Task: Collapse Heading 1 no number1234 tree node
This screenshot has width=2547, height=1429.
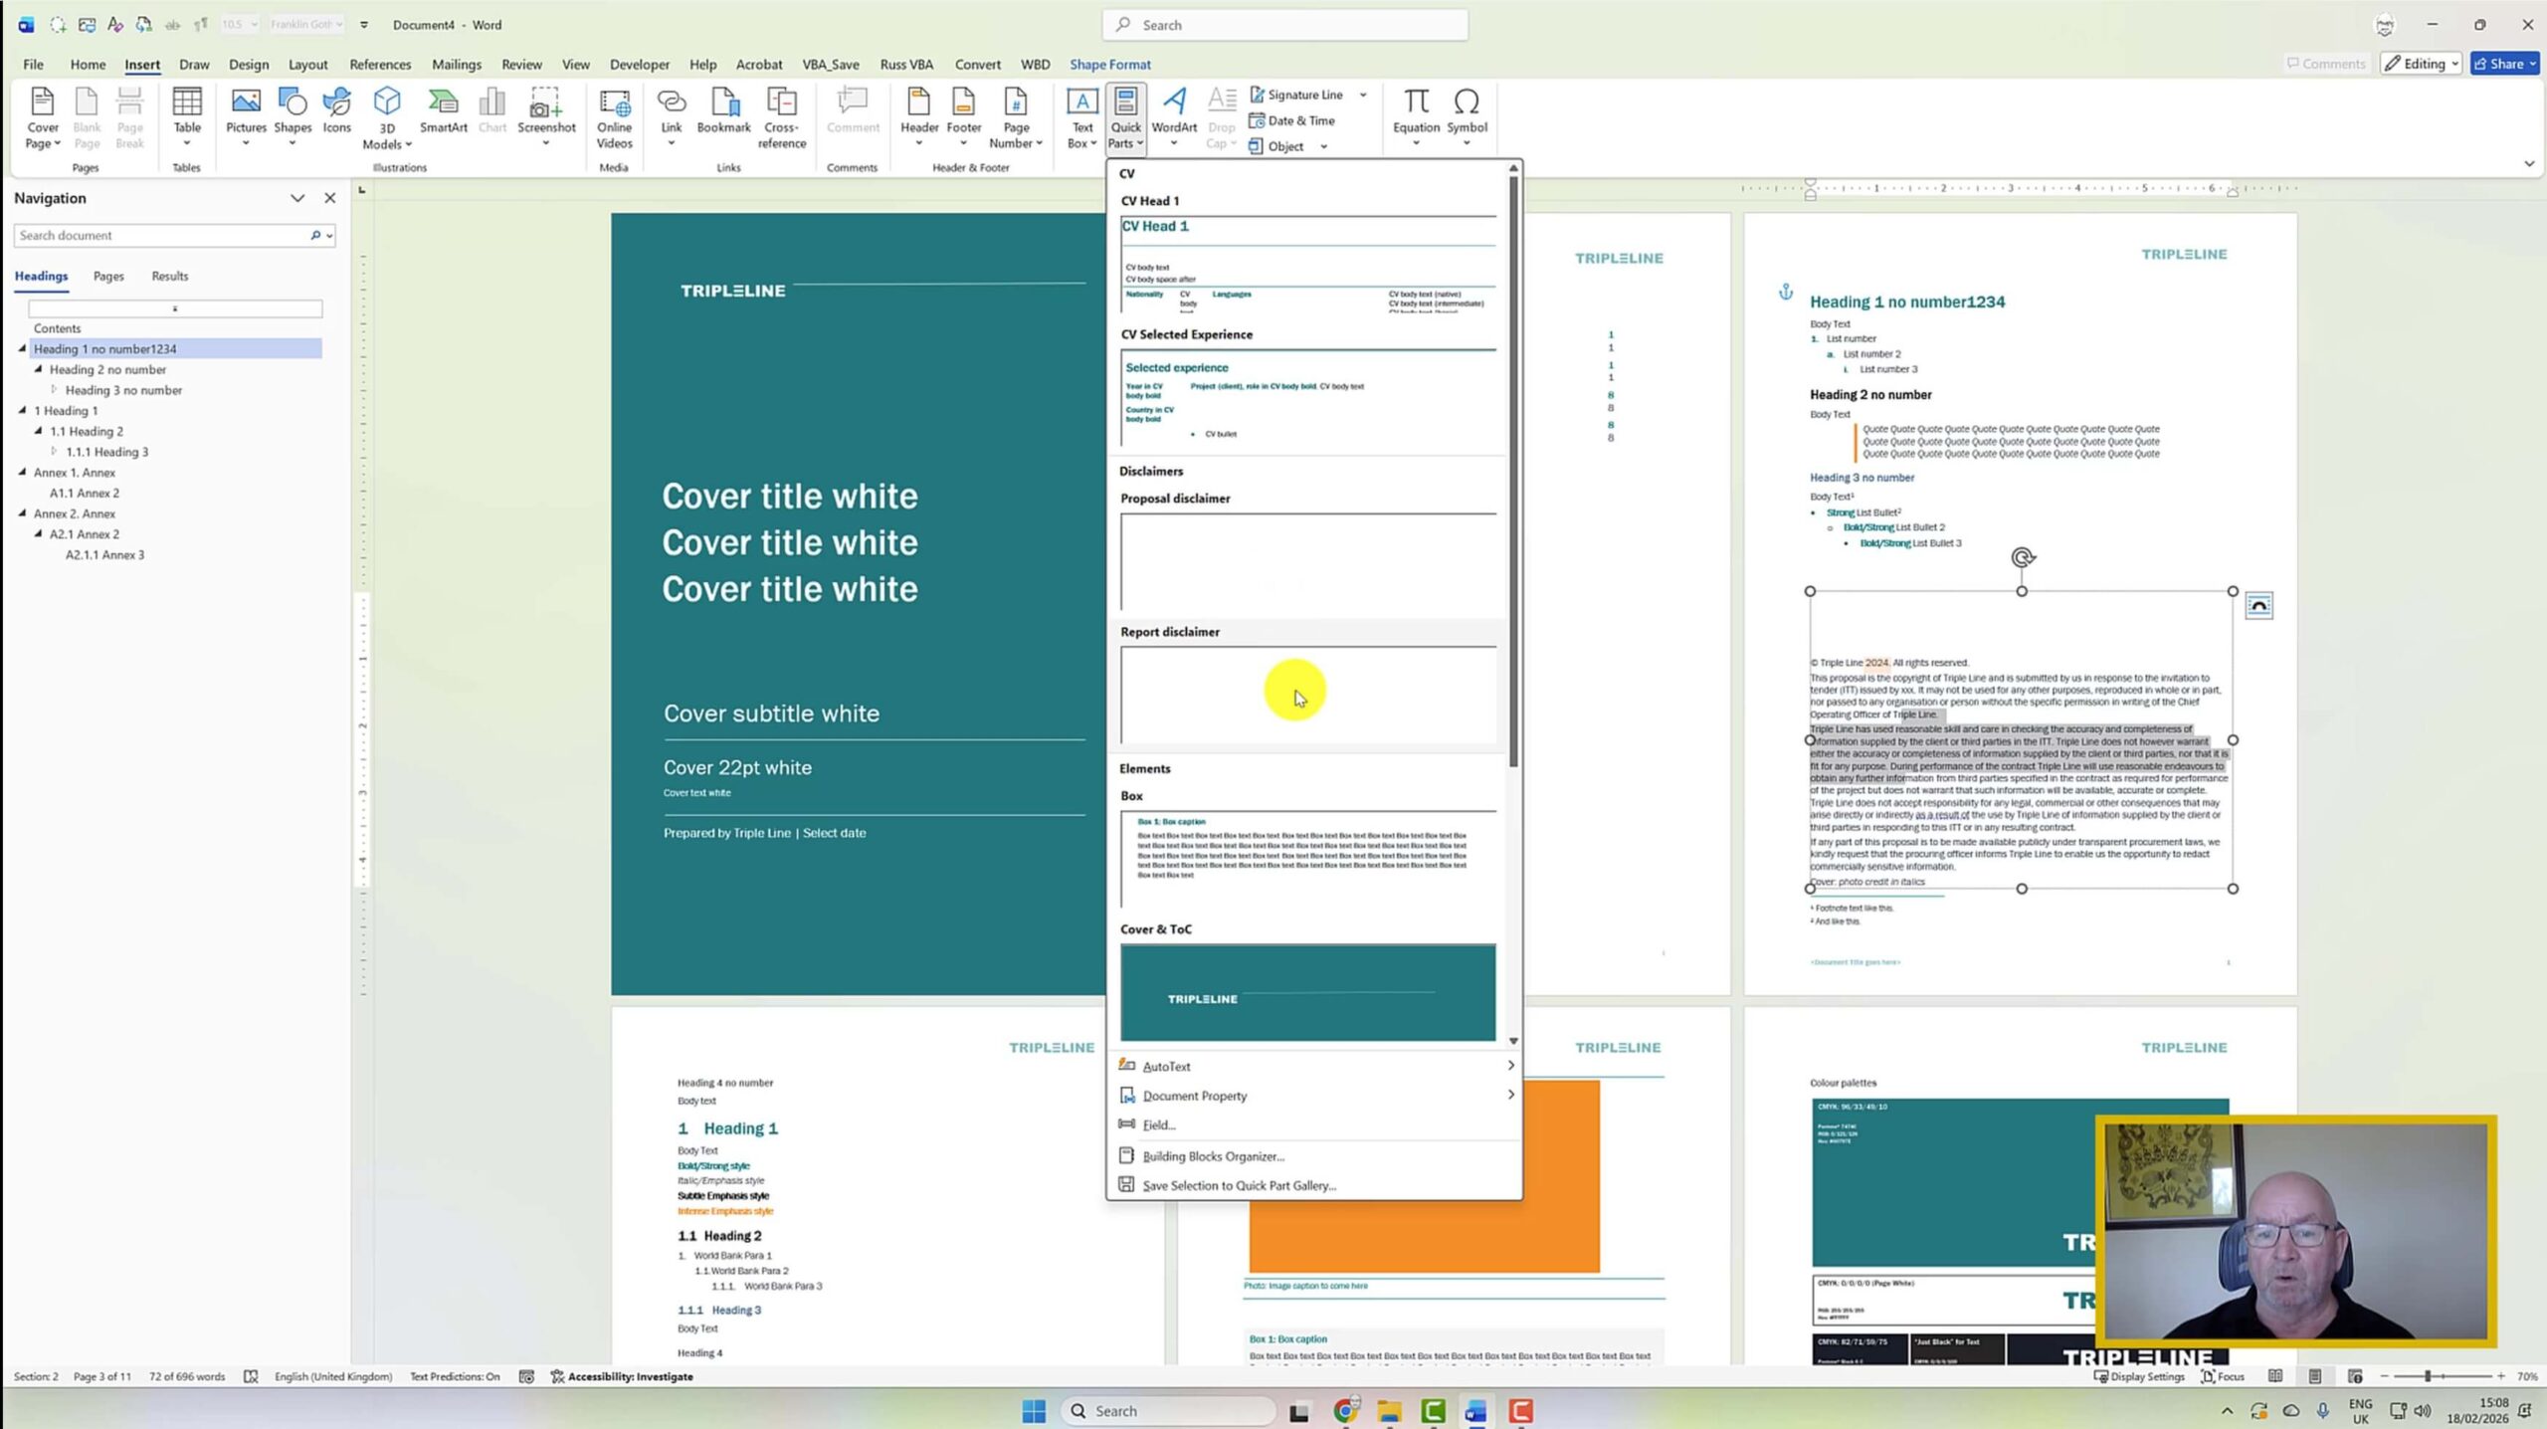Action: coord(23,348)
